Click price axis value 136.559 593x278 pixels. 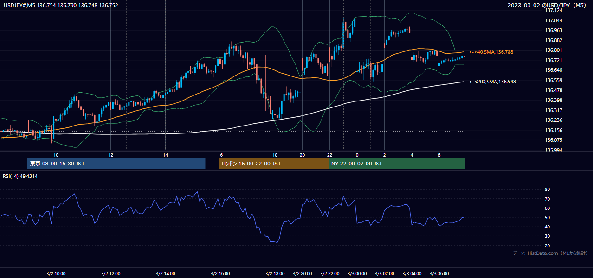click(554, 80)
